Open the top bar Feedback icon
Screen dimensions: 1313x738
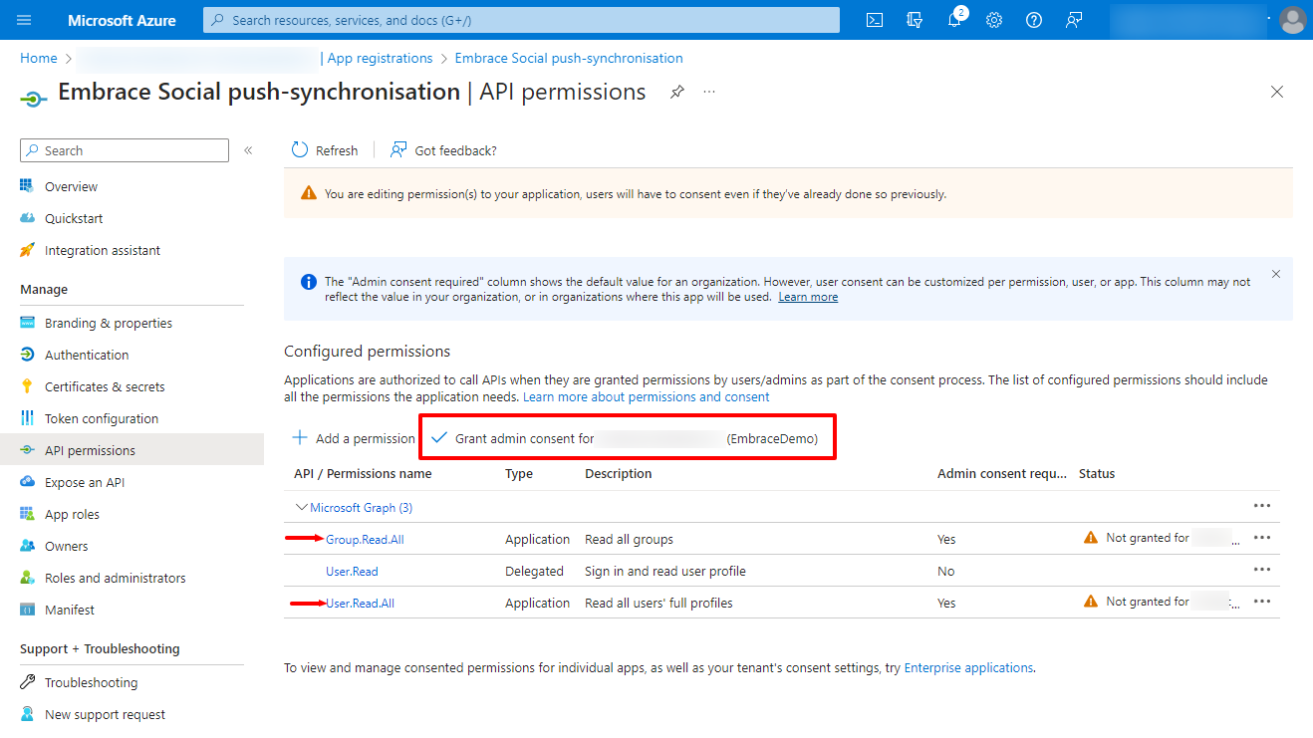click(1074, 20)
